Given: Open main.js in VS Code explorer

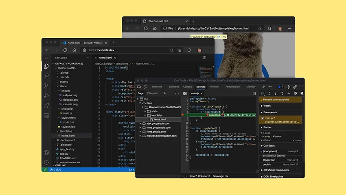Looking at the screenshot, I should (x=67, y=113).
